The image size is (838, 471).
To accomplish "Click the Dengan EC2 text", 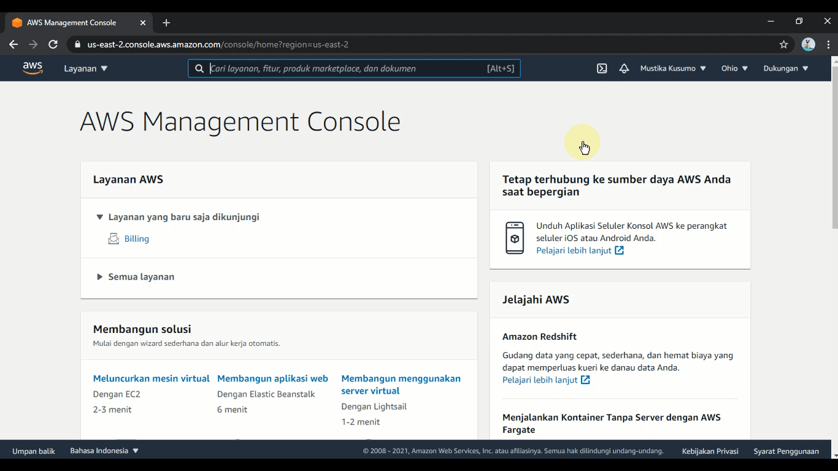I will point(117,394).
